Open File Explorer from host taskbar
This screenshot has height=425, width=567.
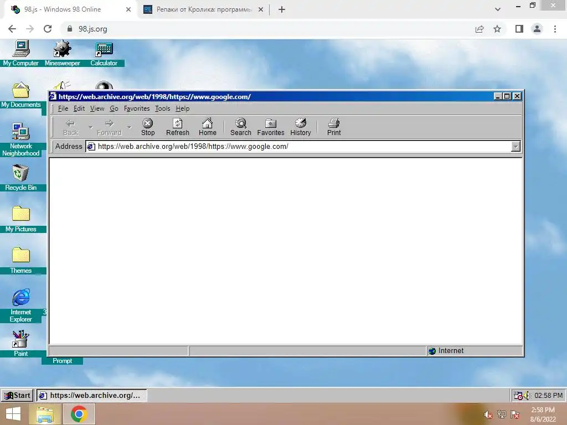coord(45,414)
